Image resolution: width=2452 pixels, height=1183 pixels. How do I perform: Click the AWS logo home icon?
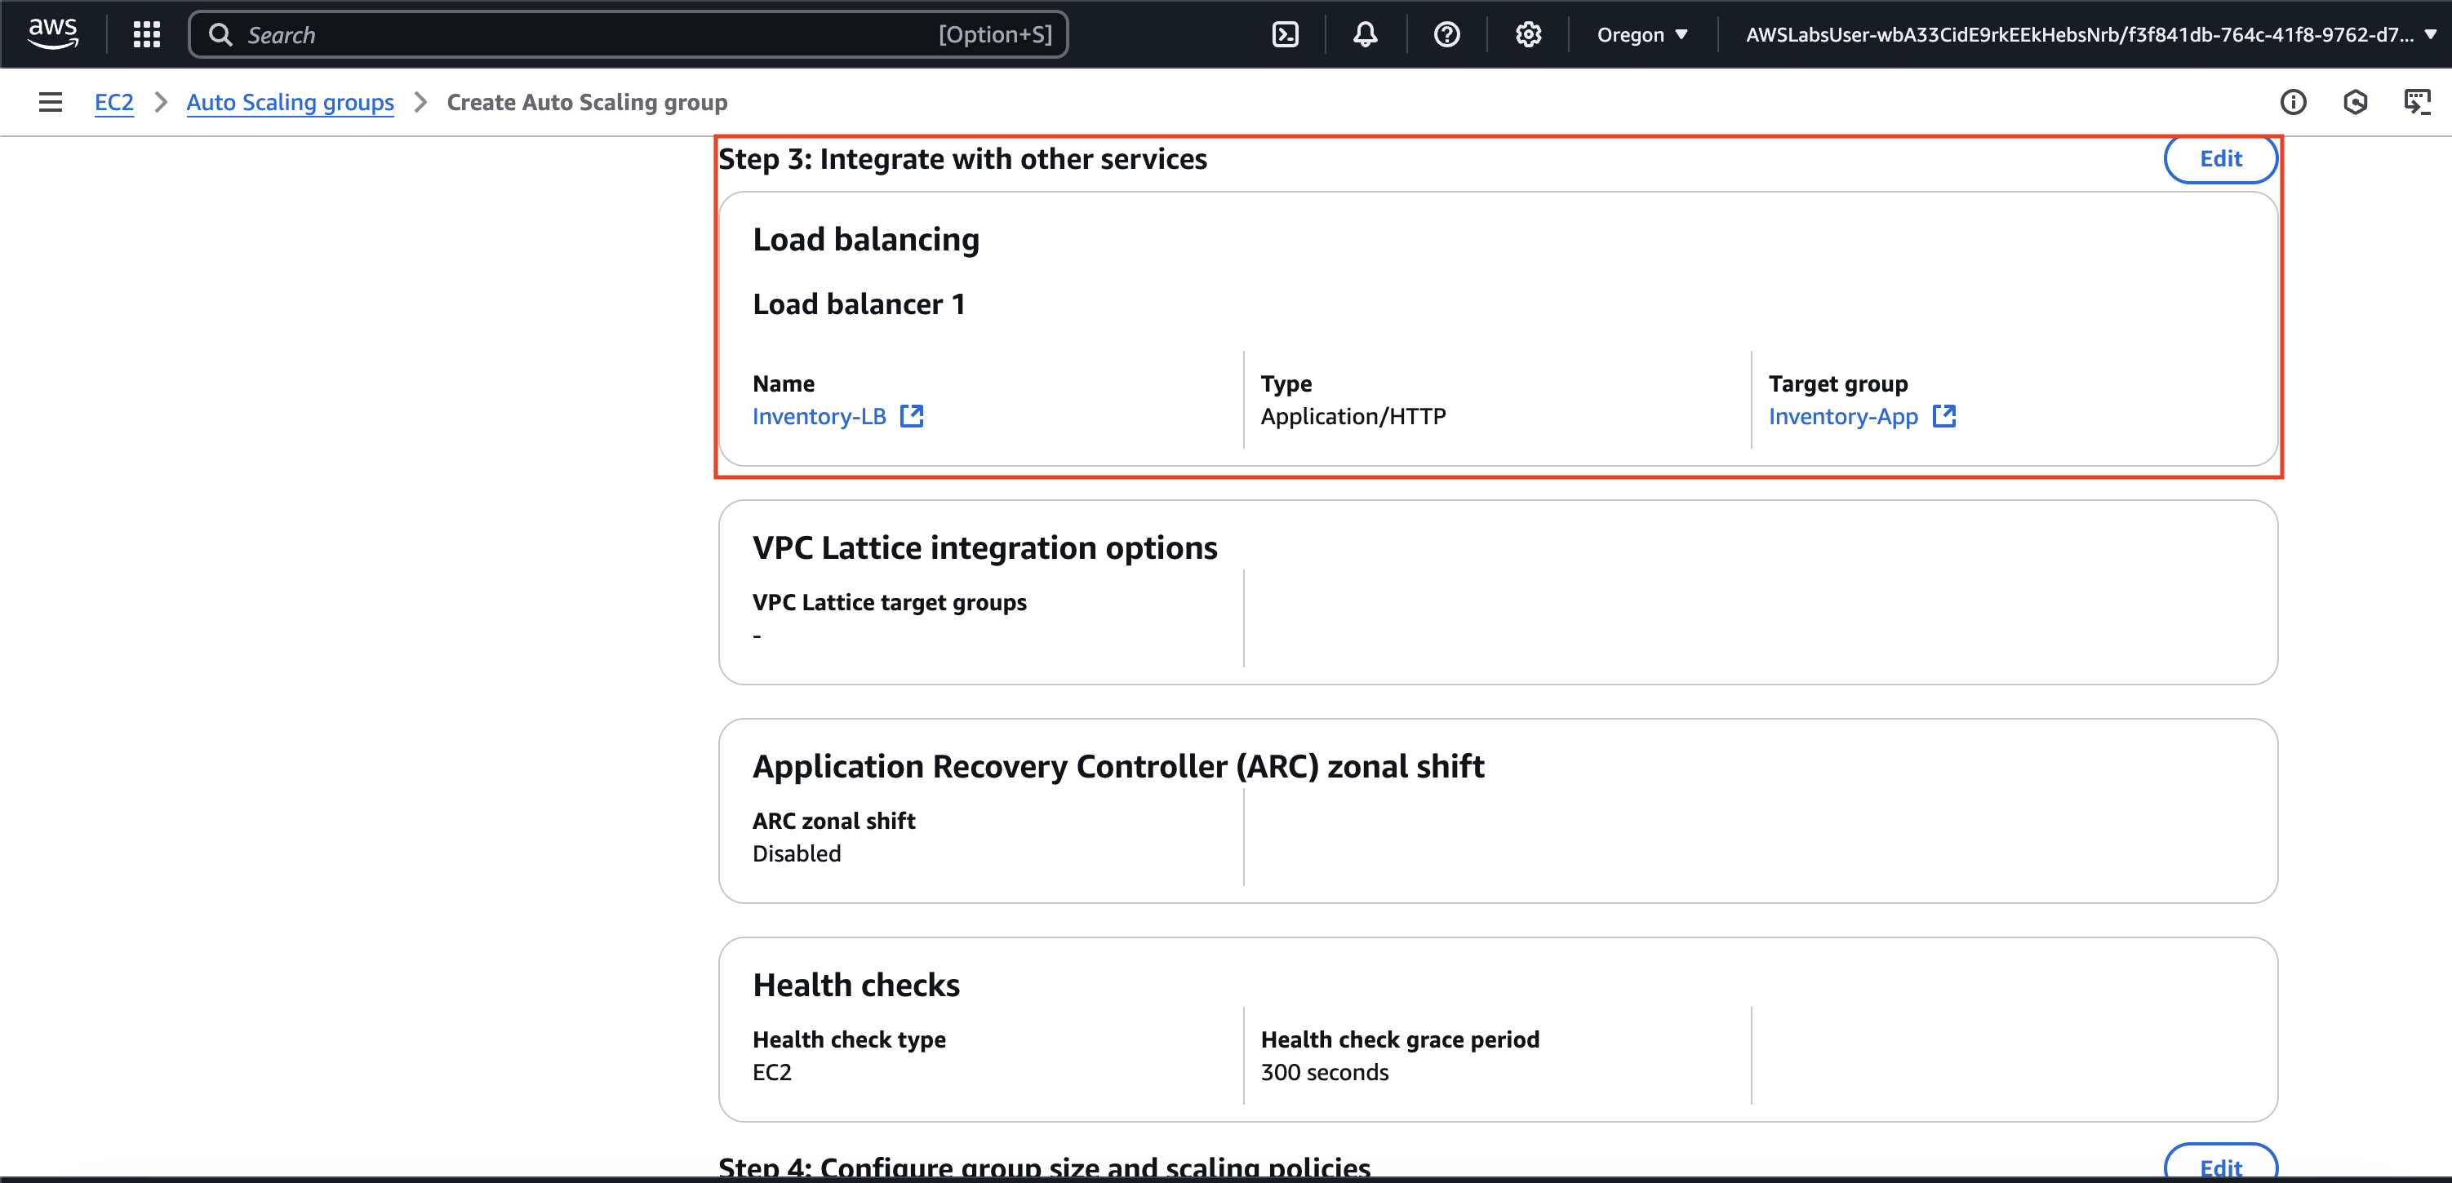[x=53, y=33]
